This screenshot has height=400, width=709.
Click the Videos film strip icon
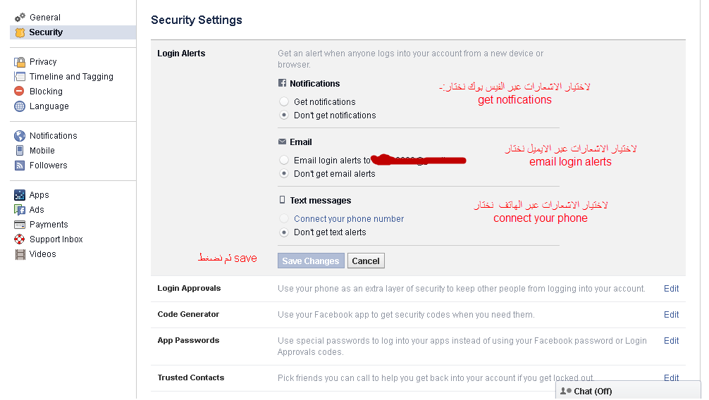click(x=20, y=254)
